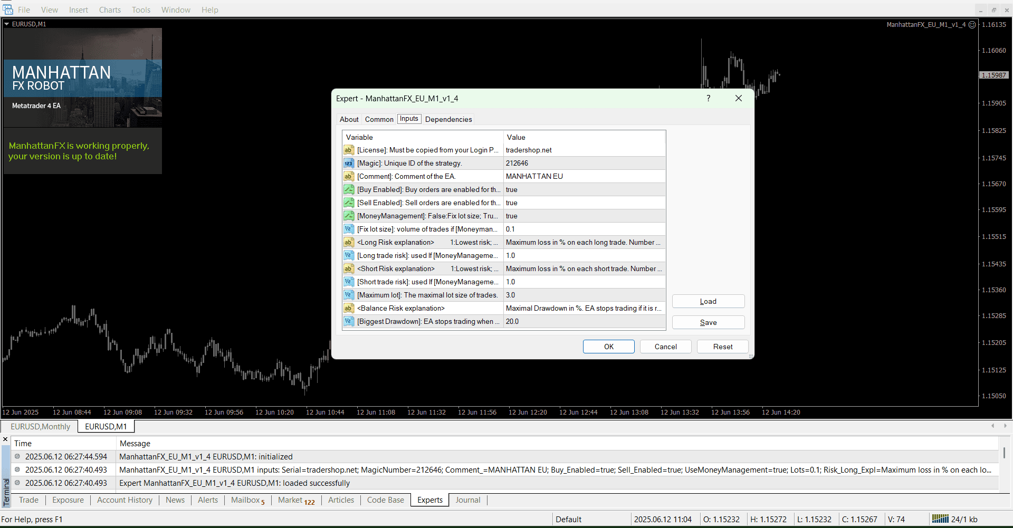Click the Long trade risk row icon

pyautogui.click(x=349, y=255)
